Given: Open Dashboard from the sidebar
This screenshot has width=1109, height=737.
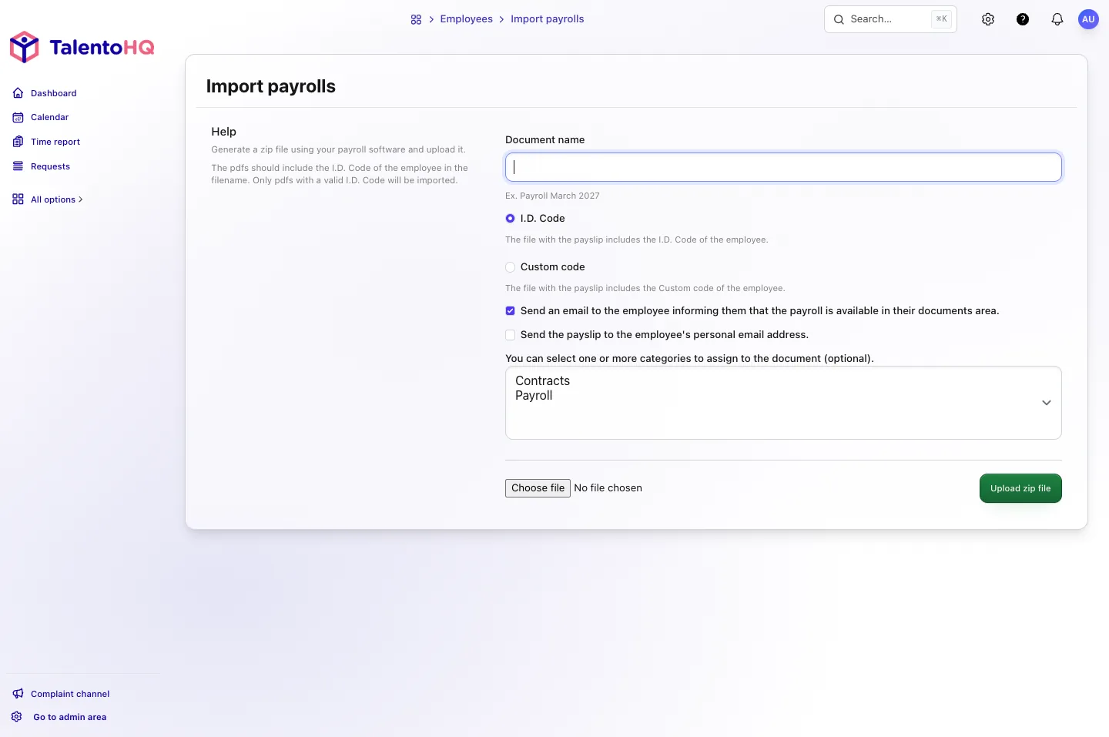Looking at the screenshot, I should [x=53, y=93].
